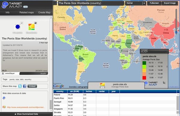The height and width of the screenshot is (116, 180).
Task: Open the Normal map type dropdown
Action: click(x=136, y=3)
